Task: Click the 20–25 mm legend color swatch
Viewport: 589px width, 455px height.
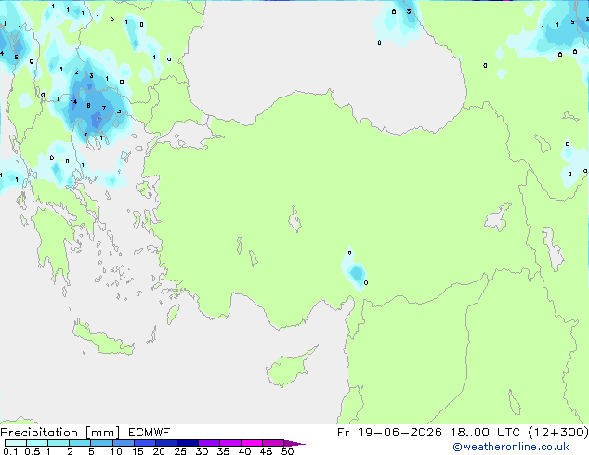Action: tap(166, 443)
